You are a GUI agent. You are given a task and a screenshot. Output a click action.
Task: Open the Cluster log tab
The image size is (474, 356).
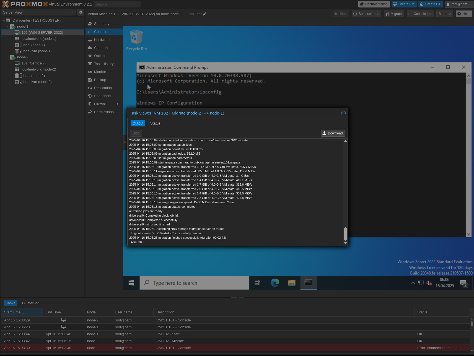click(30, 303)
